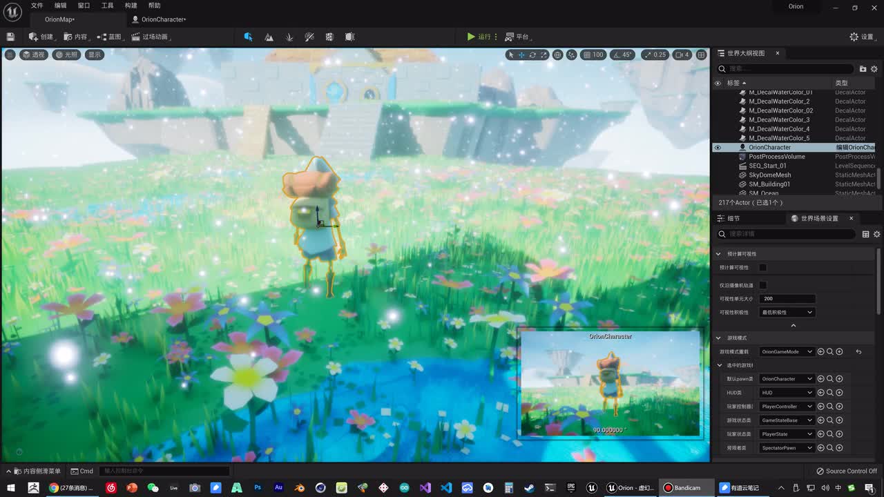
Task: Switch to Landscape mode icon
Action: (269, 37)
